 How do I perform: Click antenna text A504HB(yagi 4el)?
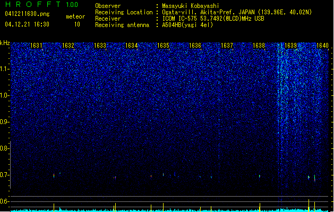[x=187, y=25]
